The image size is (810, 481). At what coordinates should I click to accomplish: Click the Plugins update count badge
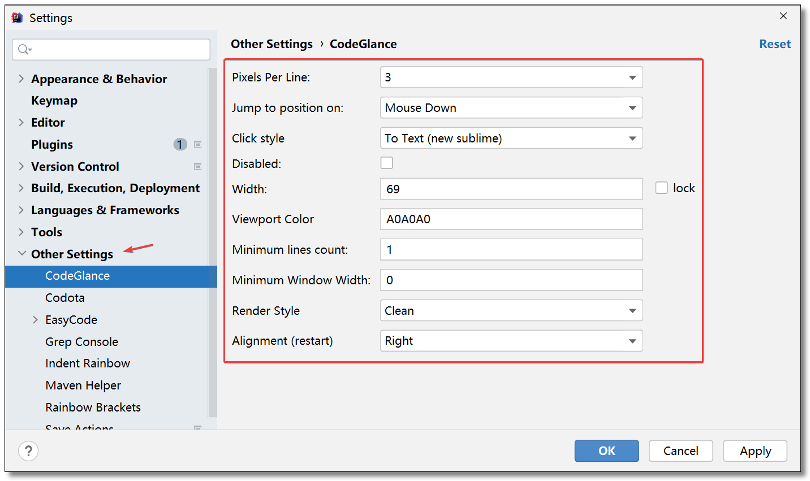coord(180,145)
